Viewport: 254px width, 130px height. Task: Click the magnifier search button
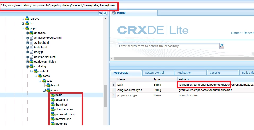tap(221, 46)
